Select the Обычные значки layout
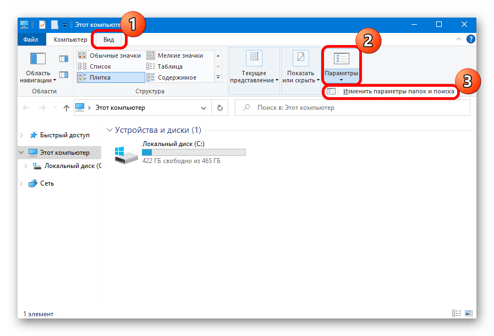The height and width of the screenshot is (336, 494). point(109,55)
